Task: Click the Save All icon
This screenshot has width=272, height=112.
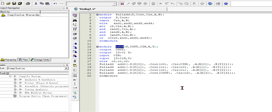Action: point(20,3)
